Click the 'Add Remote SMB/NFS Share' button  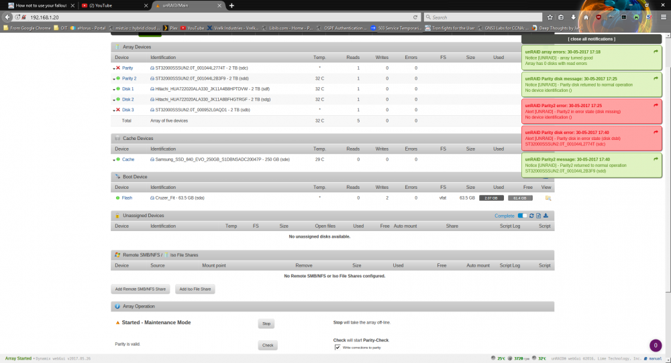(x=140, y=289)
